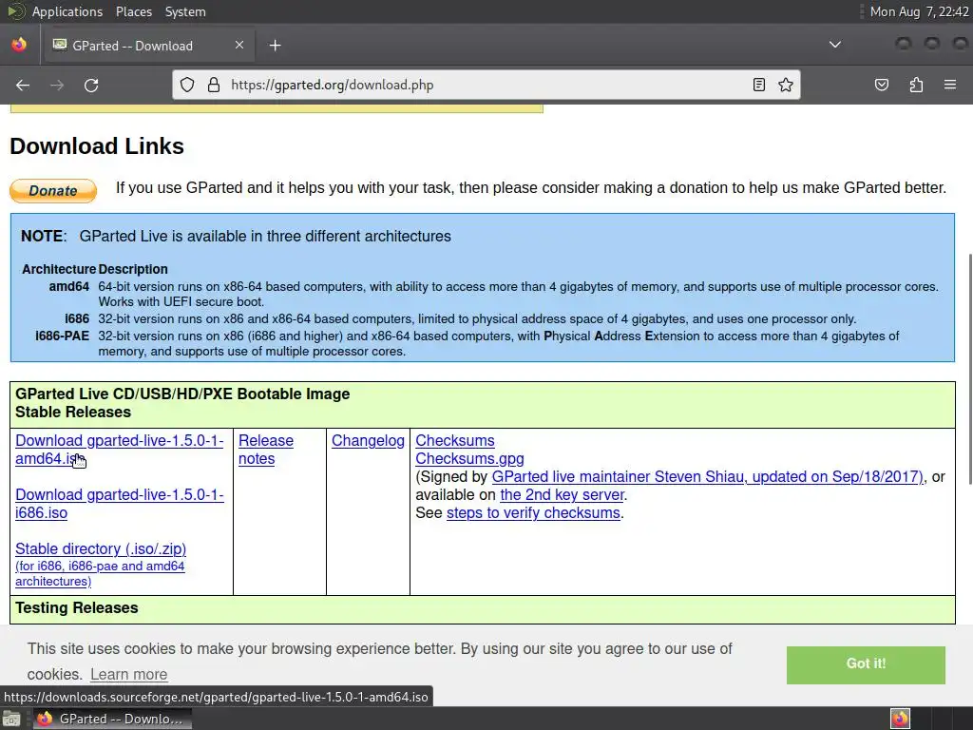The image size is (973, 730).
Task: Dismiss cookie banner with Got it!
Action: [x=866, y=663]
